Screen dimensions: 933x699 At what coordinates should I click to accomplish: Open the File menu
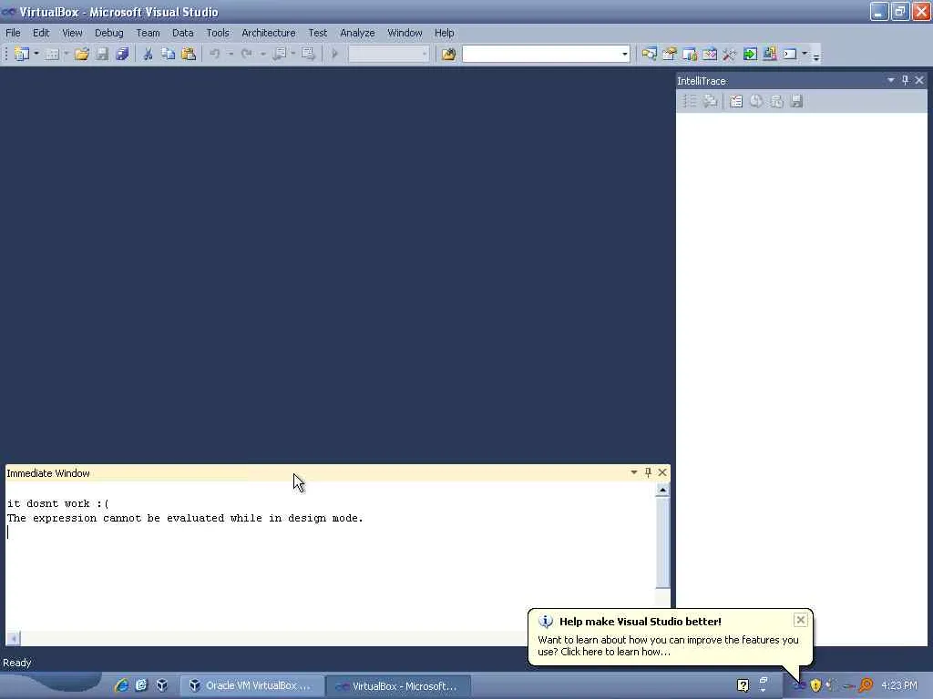point(13,33)
